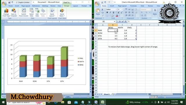Select MATH header cell in Excel
The image size is (186, 105).
pos(122,28)
